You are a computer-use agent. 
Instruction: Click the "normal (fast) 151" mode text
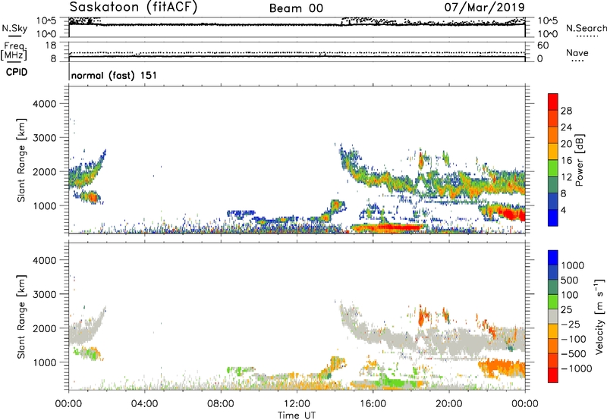pos(114,75)
